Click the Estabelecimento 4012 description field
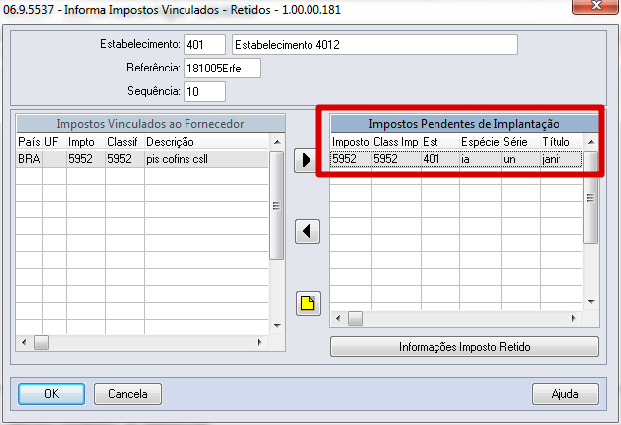 point(375,44)
